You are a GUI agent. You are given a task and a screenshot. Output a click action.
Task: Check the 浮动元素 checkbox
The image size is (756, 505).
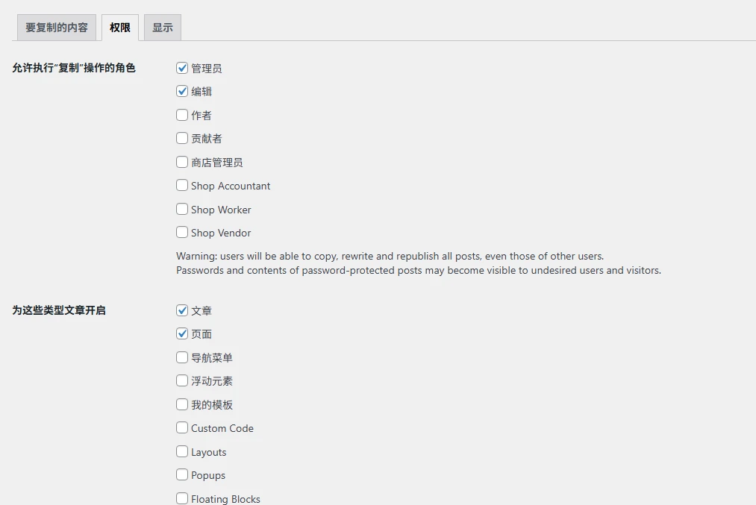pyautogui.click(x=182, y=380)
